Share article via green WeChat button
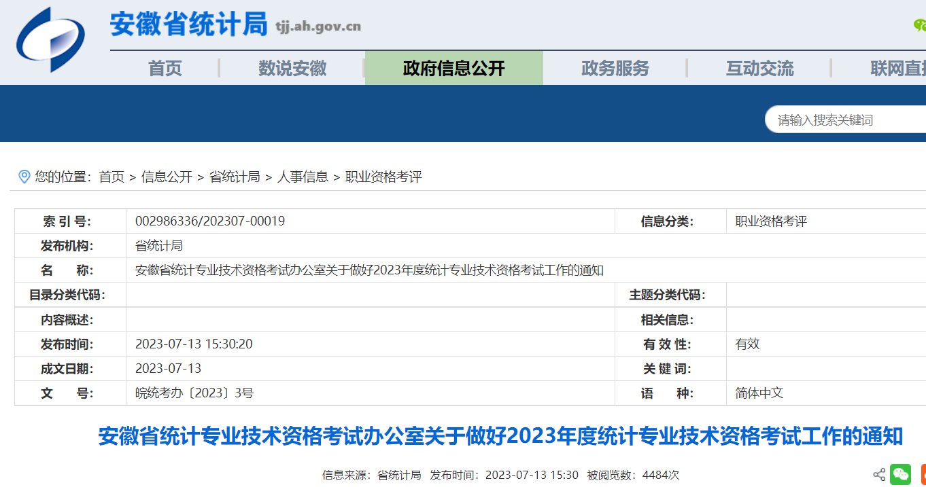 coord(901,475)
